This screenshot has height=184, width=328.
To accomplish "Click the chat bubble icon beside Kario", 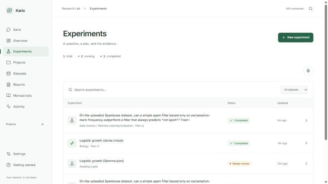I will point(8,30).
